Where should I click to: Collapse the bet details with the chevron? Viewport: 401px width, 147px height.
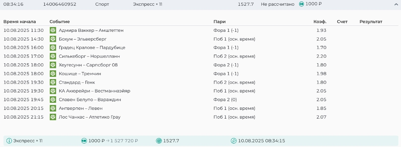point(396,4)
